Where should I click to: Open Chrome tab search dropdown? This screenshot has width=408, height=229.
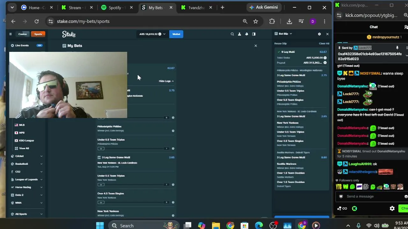(12, 7)
